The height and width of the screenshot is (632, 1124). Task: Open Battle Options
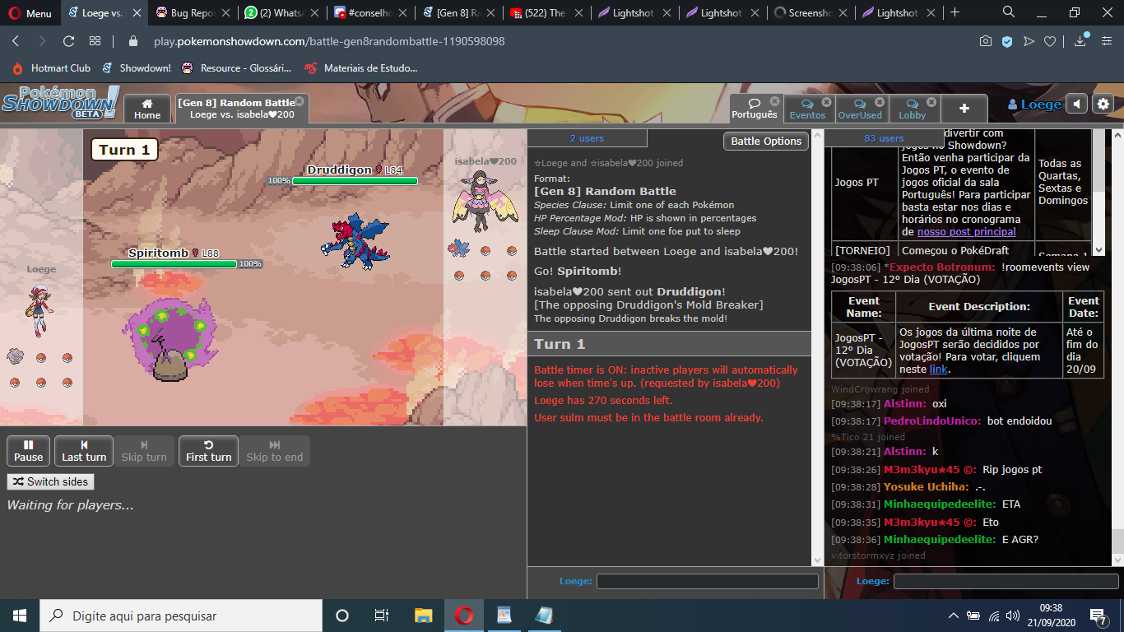[x=766, y=141]
